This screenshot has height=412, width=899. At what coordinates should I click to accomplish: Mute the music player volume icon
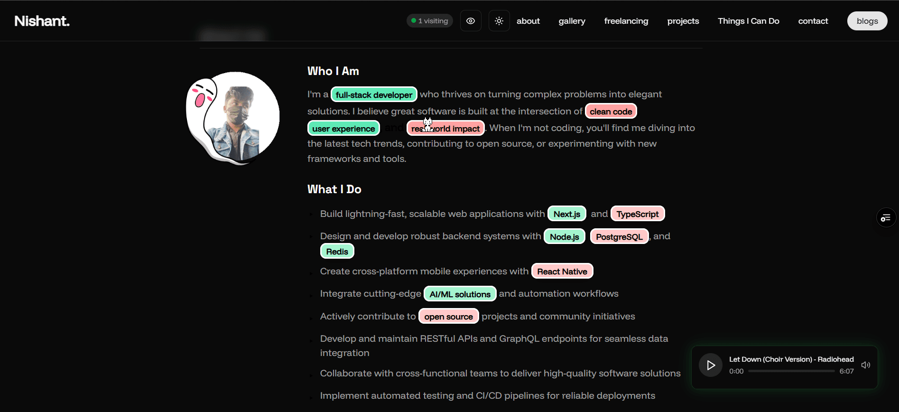pos(866,365)
